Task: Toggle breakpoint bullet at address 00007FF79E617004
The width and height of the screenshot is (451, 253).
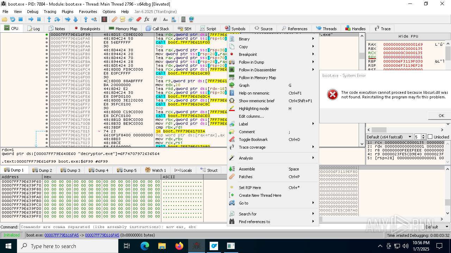Action: pyautogui.click(x=47, y=120)
